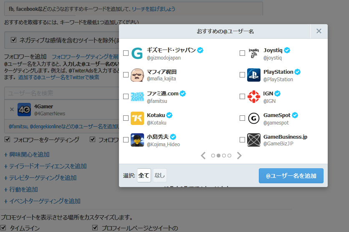Jump to third page dot
Screen dimensions: 349x232
click(x=224, y=156)
